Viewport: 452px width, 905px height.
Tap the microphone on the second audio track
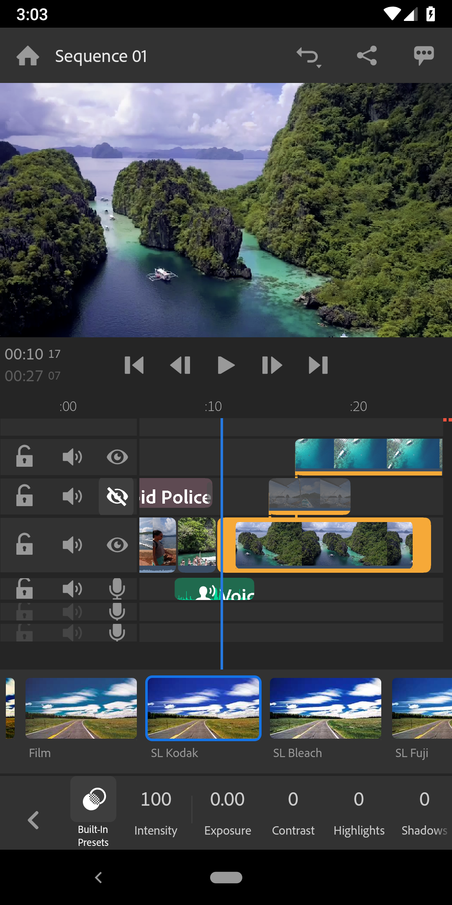coord(117,612)
